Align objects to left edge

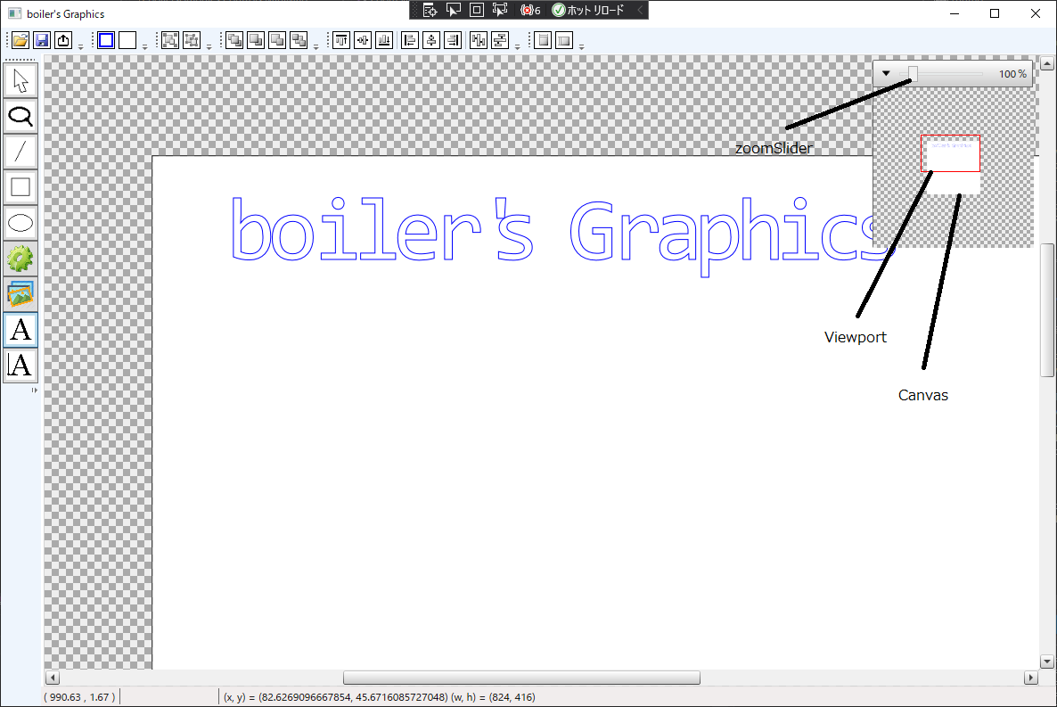[x=410, y=40]
